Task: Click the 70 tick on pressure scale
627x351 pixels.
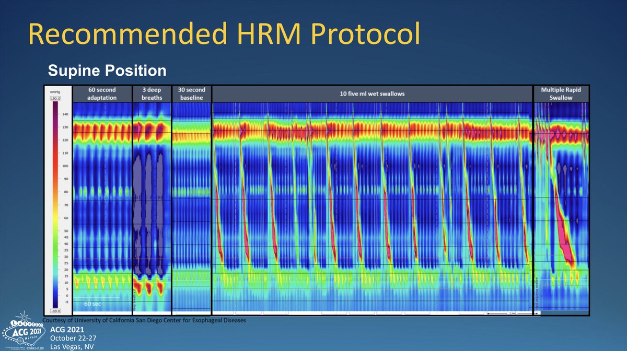Action: [x=66, y=205]
